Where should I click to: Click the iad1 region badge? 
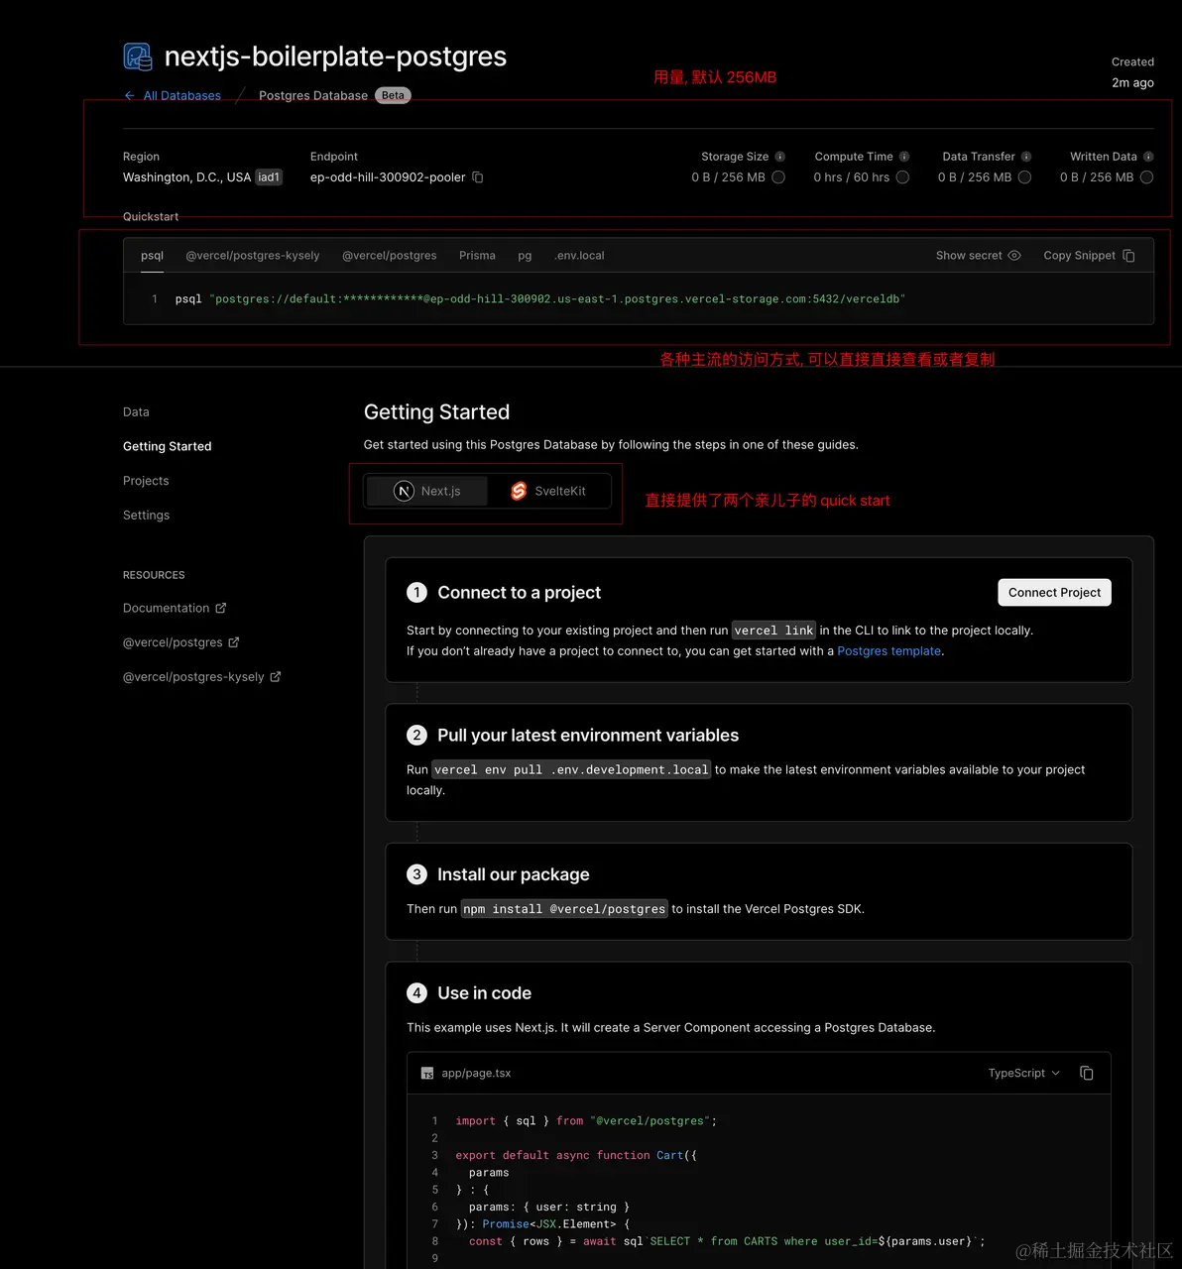269,177
